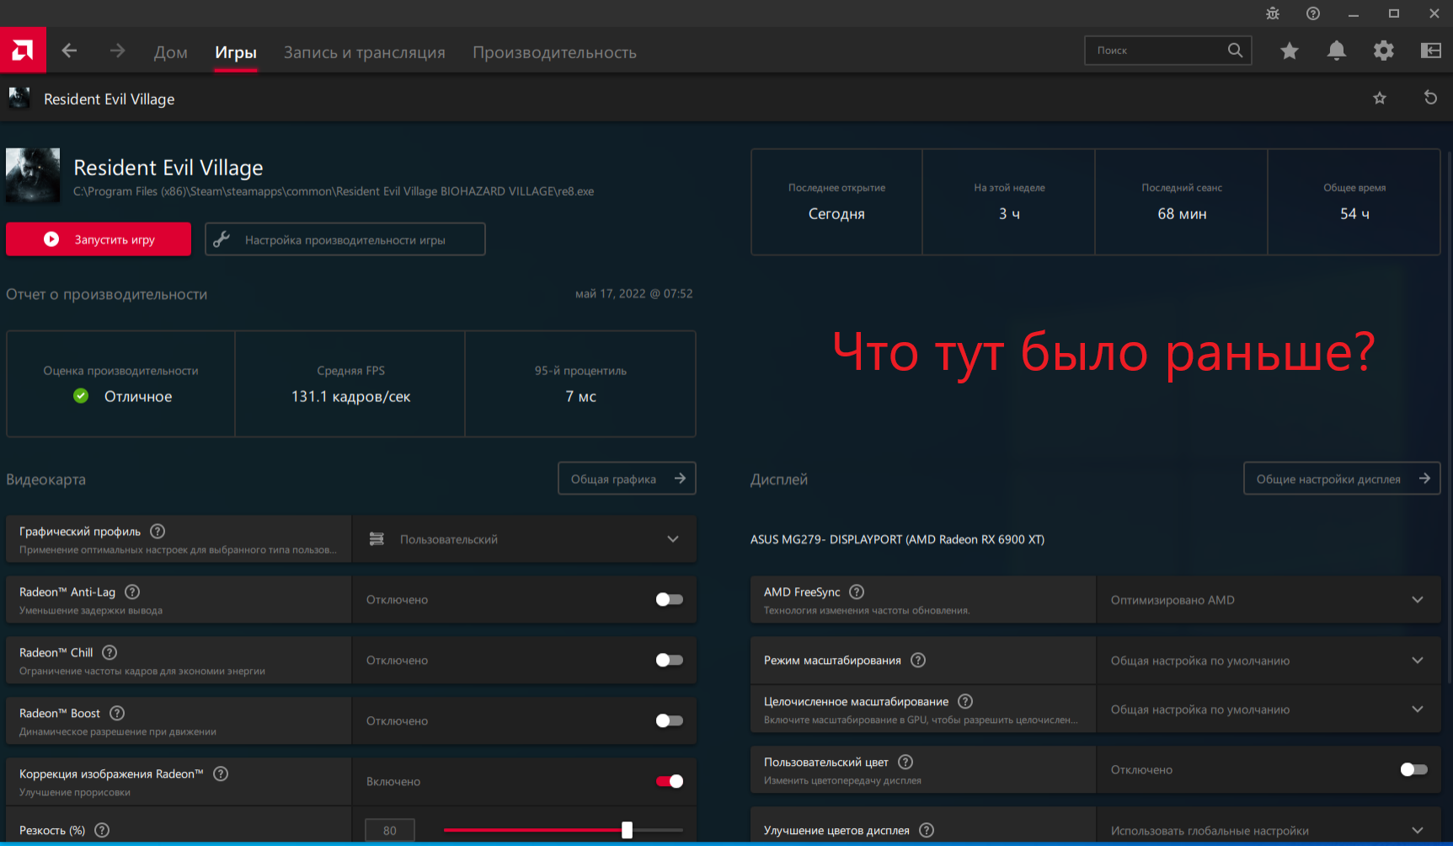
Task: Add Resident Evil Village to favorites
Action: [x=1380, y=99]
